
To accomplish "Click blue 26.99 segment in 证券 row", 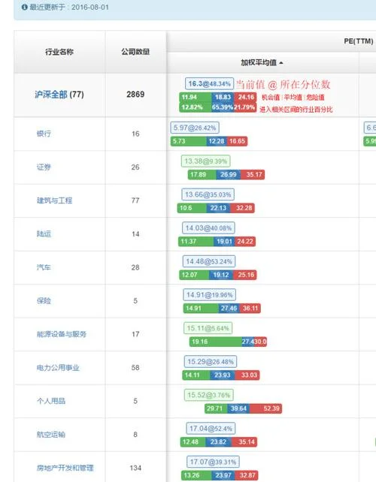I will pyautogui.click(x=229, y=175).
